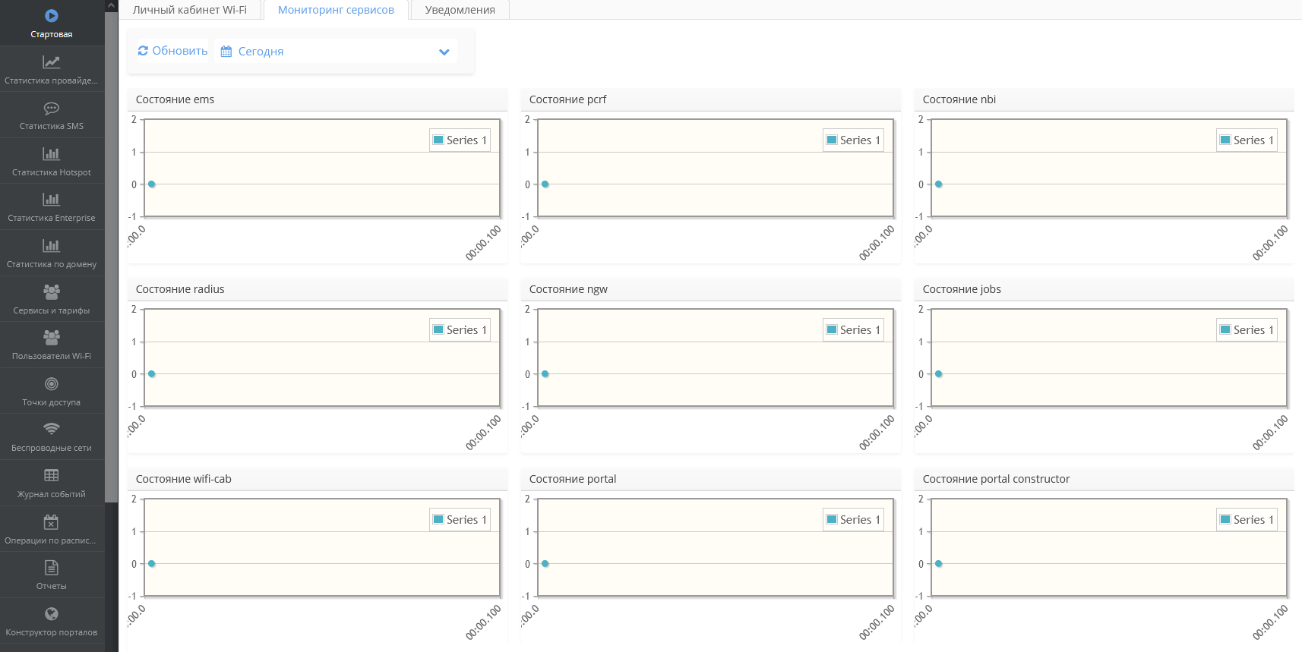
Task: Open Отчеты reports in sidebar
Action: coord(52,575)
